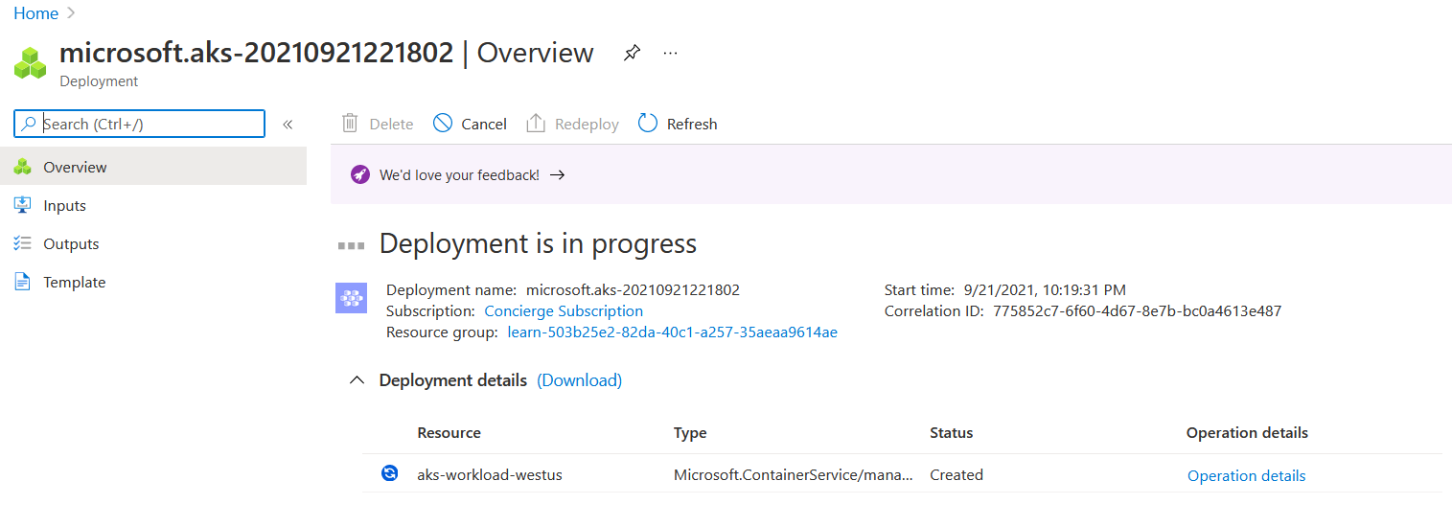Click the blue sync status icon beside aks-workload-westus
The width and height of the screenshot is (1452, 527).
tap(389, 473)
